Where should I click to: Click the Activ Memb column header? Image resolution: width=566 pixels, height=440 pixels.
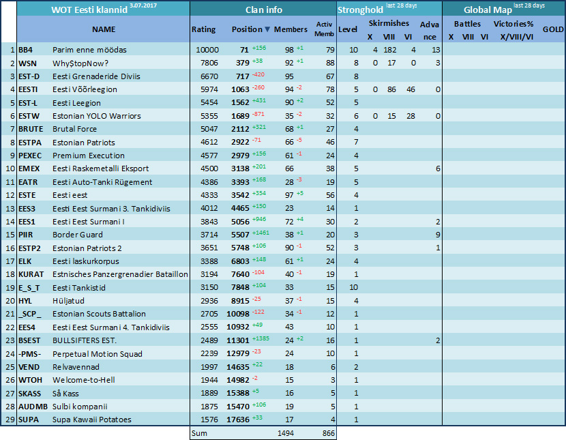point(324,29)
